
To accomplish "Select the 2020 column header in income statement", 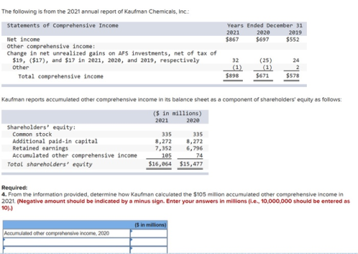I will coord(263,33).
